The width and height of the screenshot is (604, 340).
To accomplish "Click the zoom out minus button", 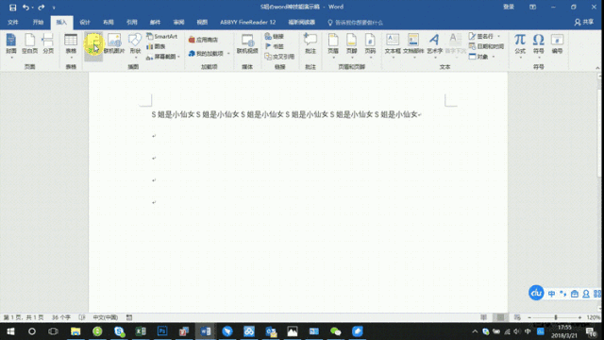I will point(529,317).
